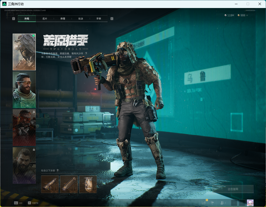The height and width of the screenshot is (207, 266).
Task: Select the third canister paint item
Action: click(x=88, y=184)
